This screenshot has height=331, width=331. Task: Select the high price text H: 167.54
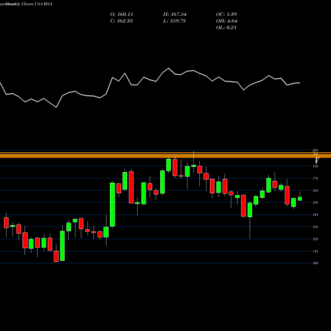point(175,15)
